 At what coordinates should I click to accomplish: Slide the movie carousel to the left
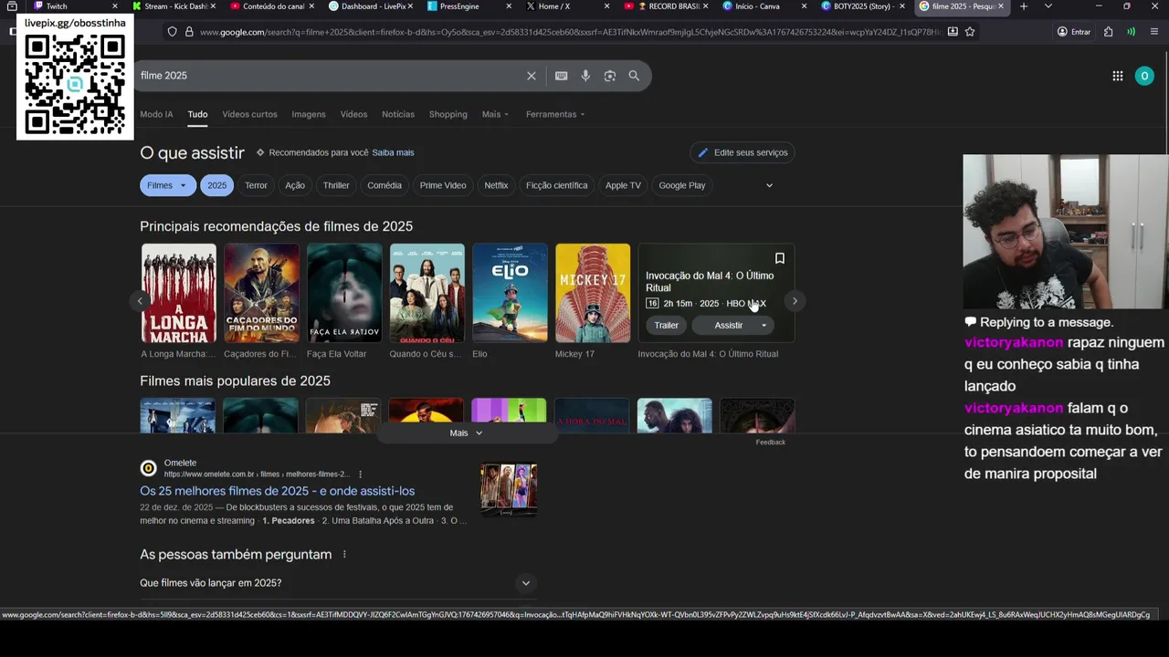click(x=140, y=301)
